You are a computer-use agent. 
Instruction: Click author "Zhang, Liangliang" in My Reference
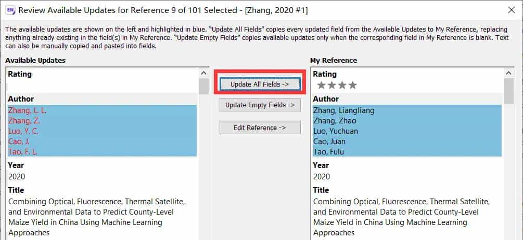343,110
